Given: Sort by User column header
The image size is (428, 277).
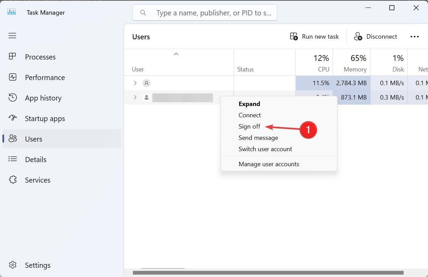Looking at the screenshot, I should point(179,63).
